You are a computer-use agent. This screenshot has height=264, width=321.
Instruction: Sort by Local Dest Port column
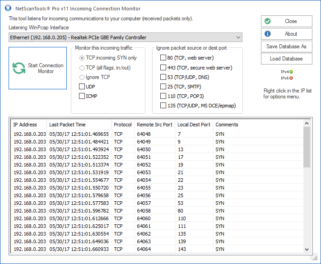click(x=194, y=125)
